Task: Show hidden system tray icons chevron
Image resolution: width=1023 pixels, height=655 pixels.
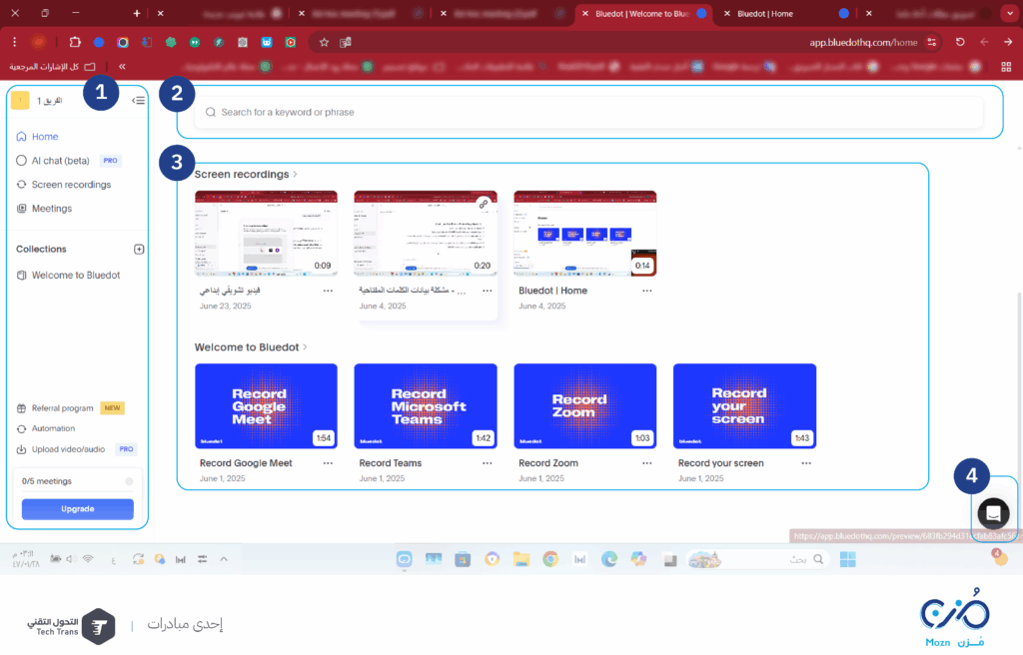Action: pyautogui.click(x=224, y=559)
